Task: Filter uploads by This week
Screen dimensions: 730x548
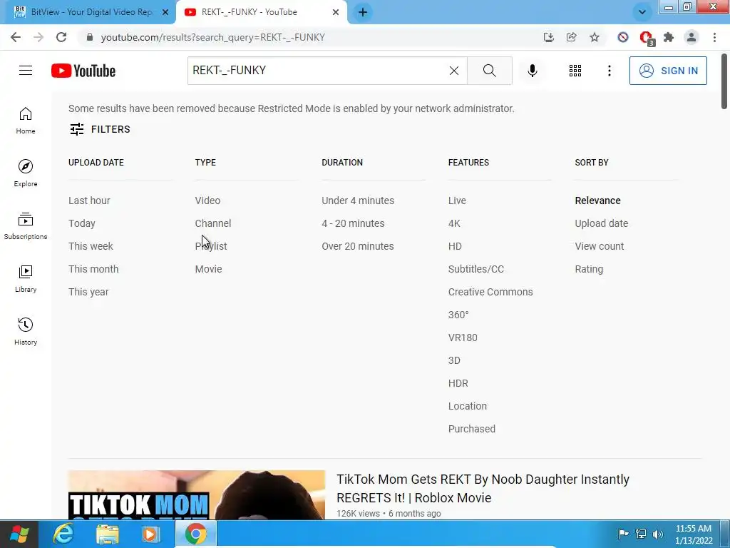Action: (91, 246)
